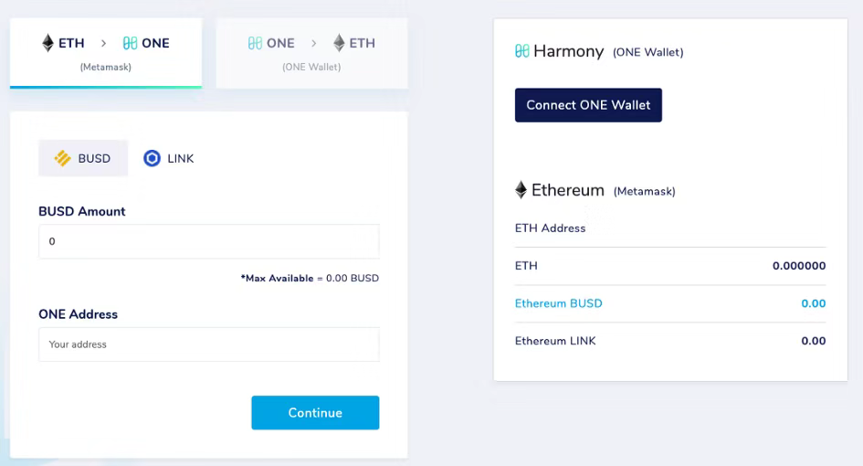The height and width of the screenshot is (466, 863).
Task: Click the Ethereum BUSD balance row
Action: (670, 303)
